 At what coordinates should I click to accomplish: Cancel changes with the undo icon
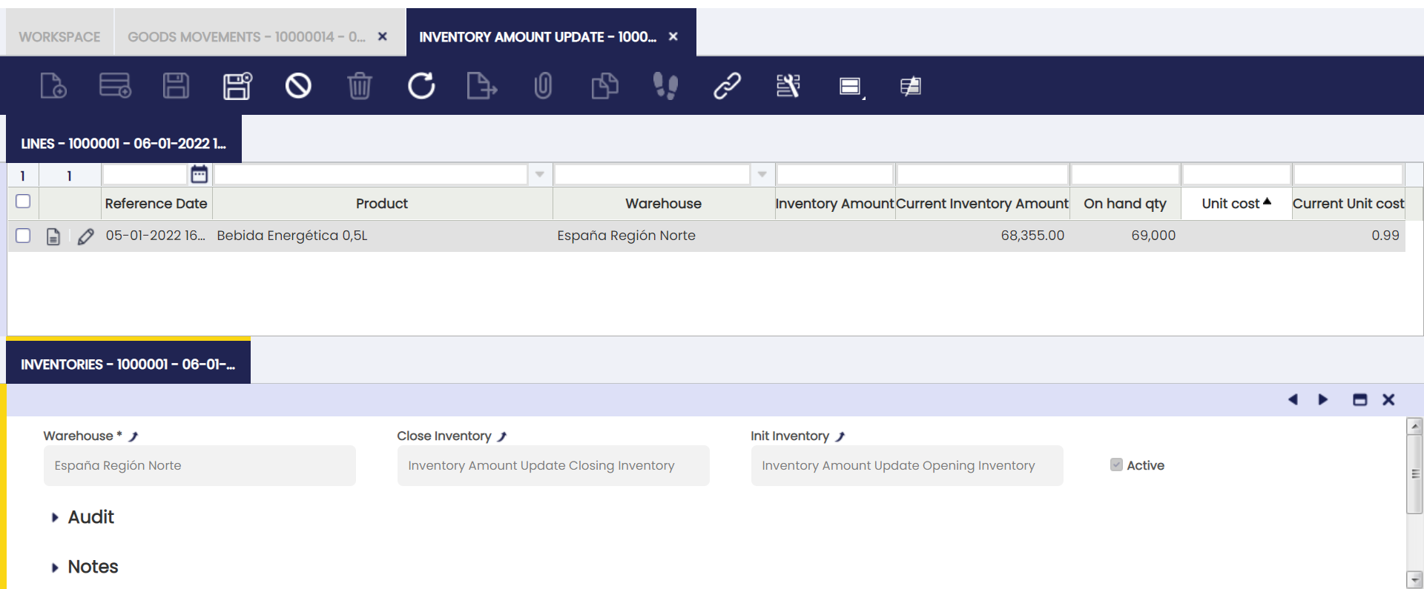298,86
